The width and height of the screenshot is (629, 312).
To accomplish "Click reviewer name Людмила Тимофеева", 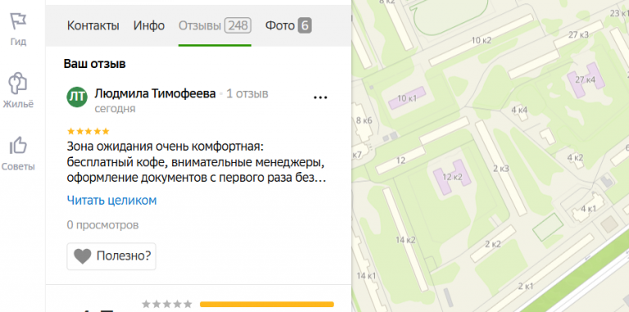I will point(156,94).
